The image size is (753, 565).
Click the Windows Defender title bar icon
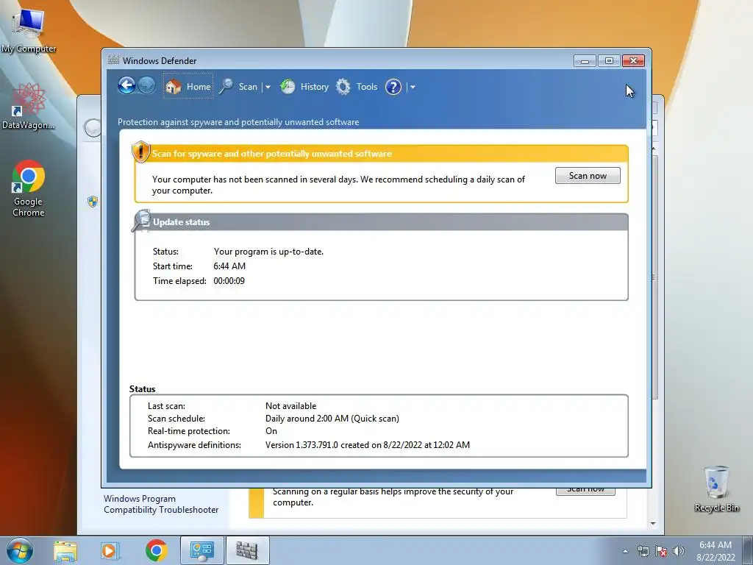click(113, 60)
